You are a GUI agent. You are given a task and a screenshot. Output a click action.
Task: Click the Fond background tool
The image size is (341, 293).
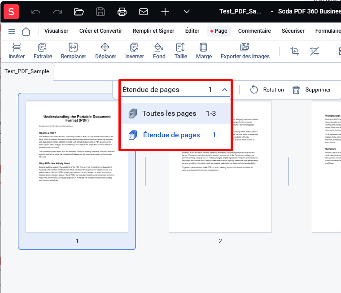point(159,51)
